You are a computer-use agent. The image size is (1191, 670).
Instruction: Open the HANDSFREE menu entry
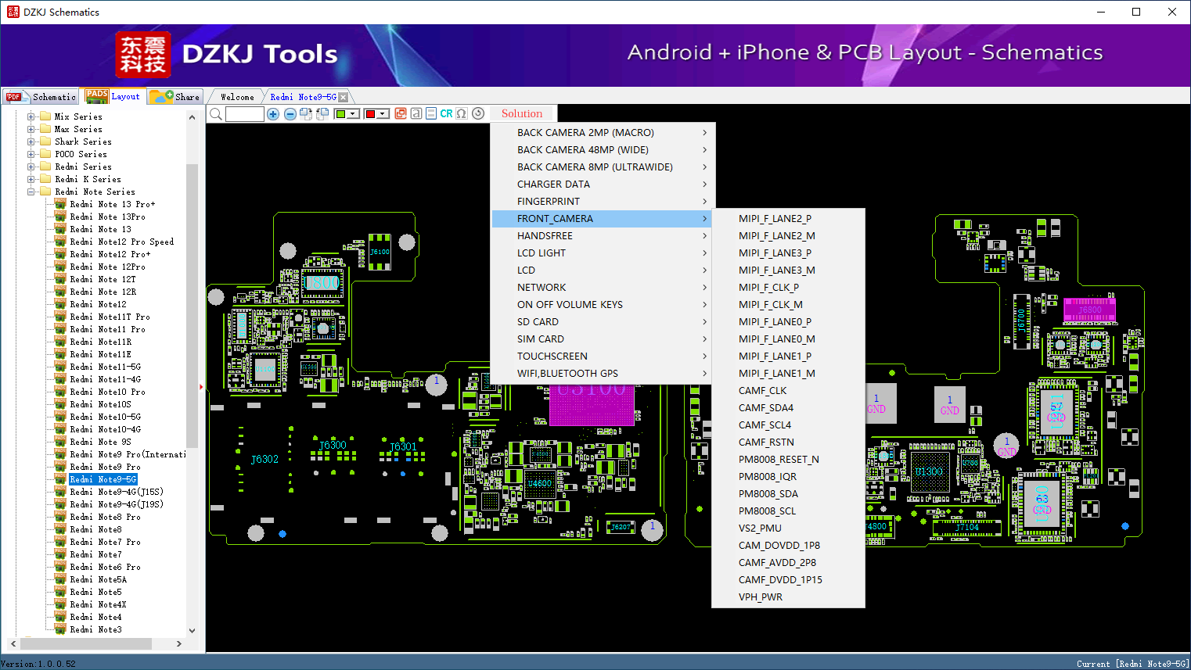click(x=603, y=236)
